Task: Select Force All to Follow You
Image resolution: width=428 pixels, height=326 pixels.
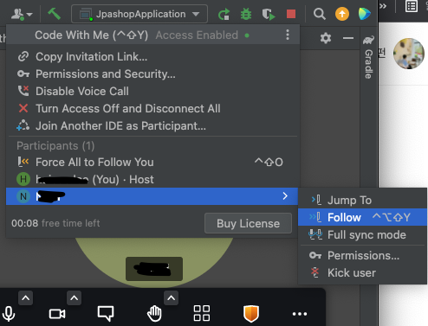Action: click(152, 163)
